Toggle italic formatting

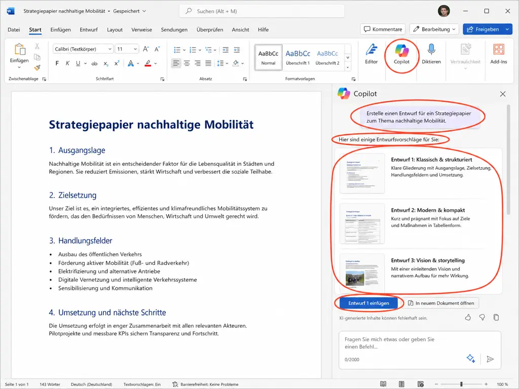point(67,63)
